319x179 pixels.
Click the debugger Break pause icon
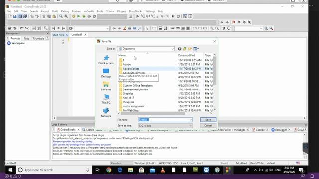pos(173,16)
